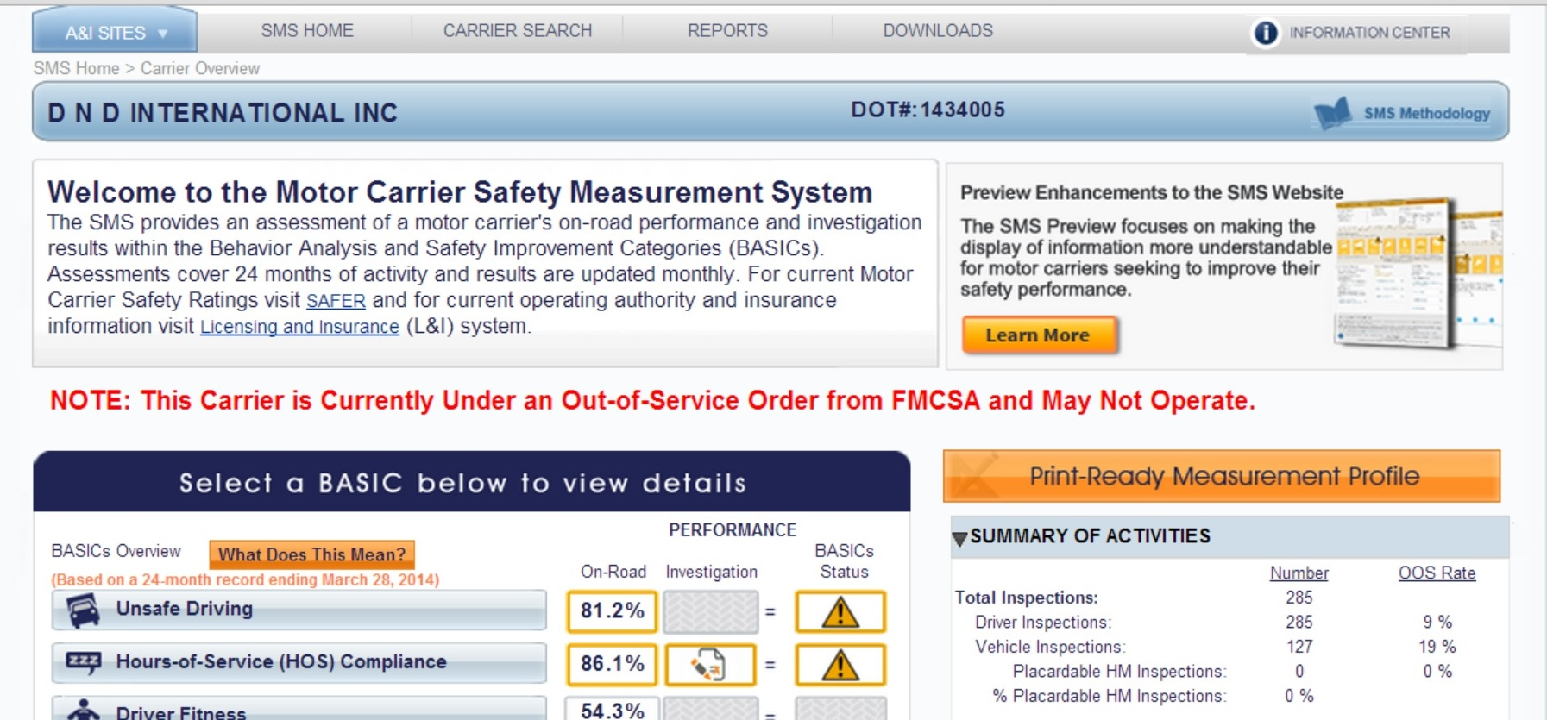
Task: Open the Licensing and Insurance link
Action: [299, 327]
